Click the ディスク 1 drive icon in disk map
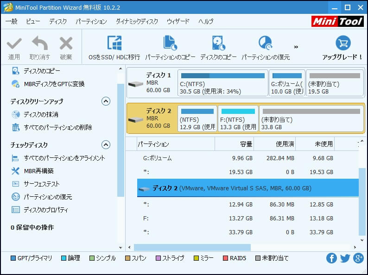Image resolution: width=368 pixels, height=275 pixels. [x=136, y=84]
